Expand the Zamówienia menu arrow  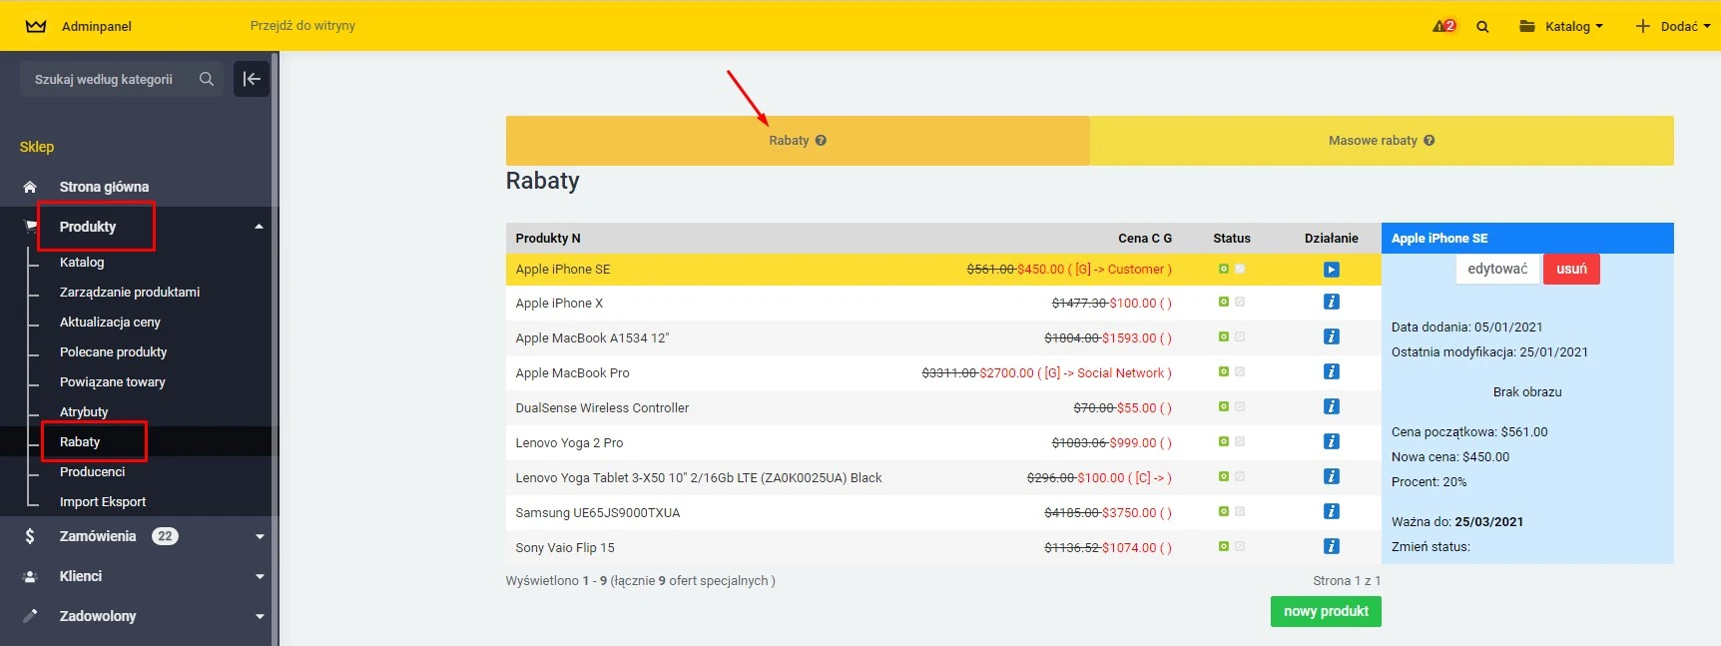(x=260, y=536)
